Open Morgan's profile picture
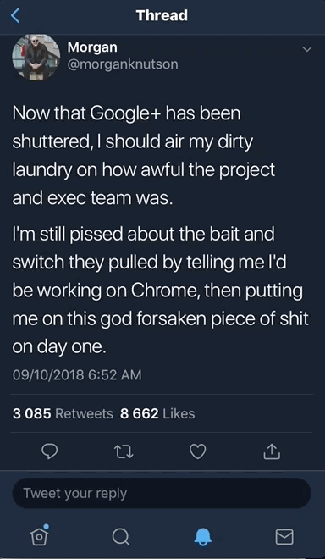The image size is (325, 559). pos(36,57)
